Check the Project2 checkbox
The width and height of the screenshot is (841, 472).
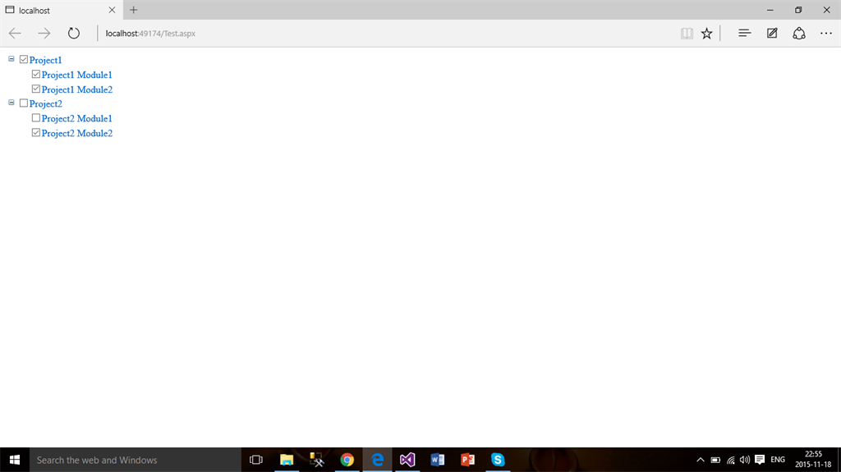[24, 103]
